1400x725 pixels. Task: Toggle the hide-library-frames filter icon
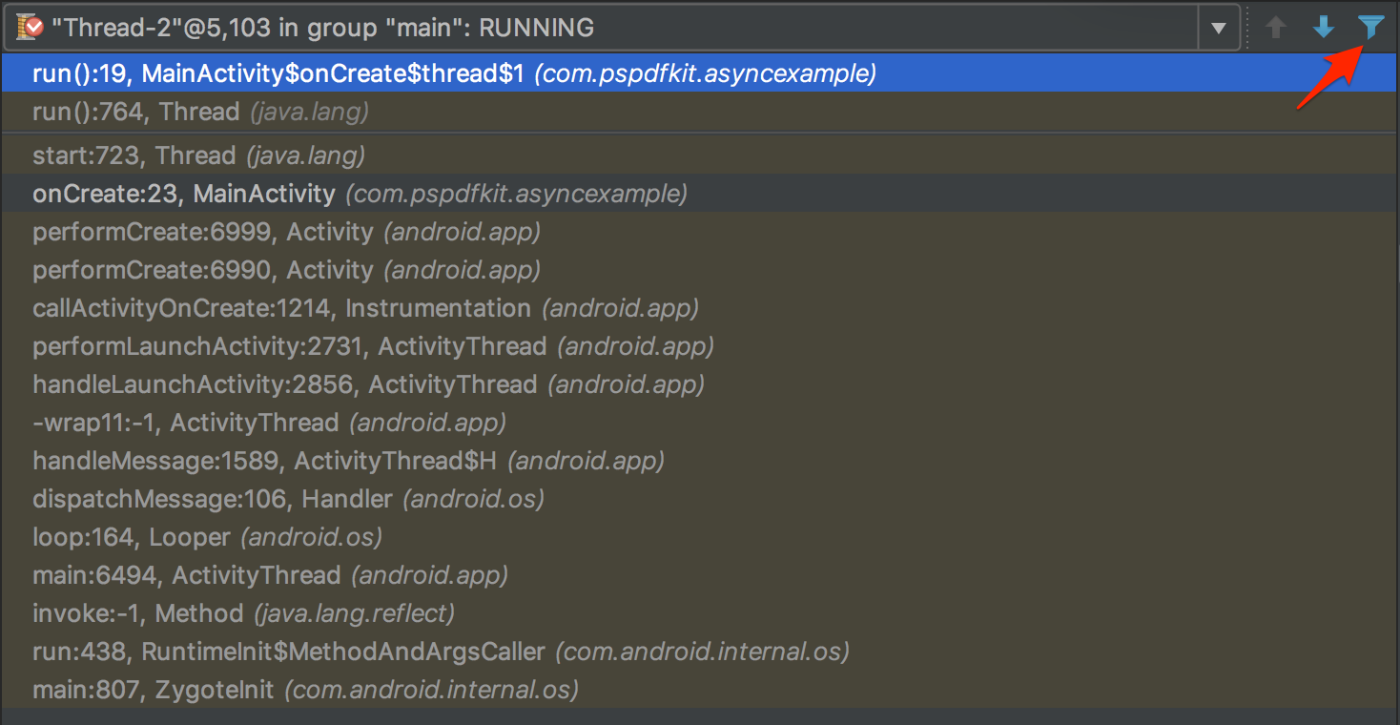pyautogui.click(x=1370, y=26)
